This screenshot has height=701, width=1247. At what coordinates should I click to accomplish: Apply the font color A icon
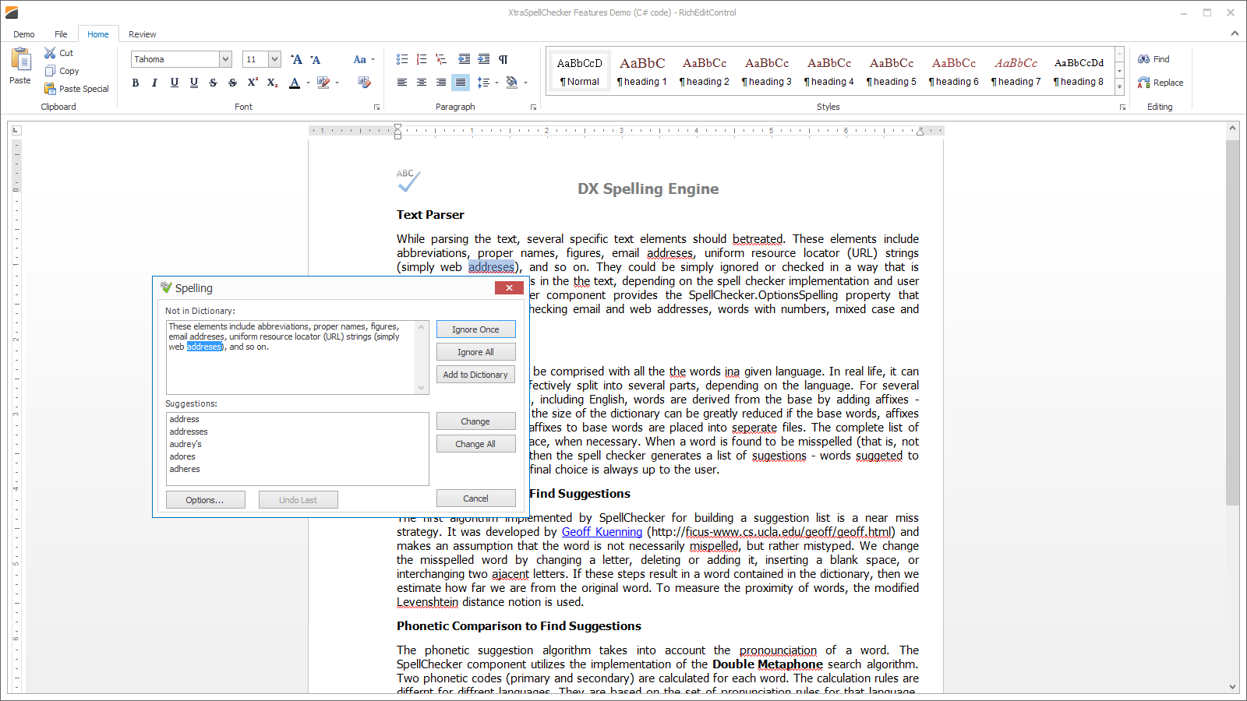click(x=295, y=83)
